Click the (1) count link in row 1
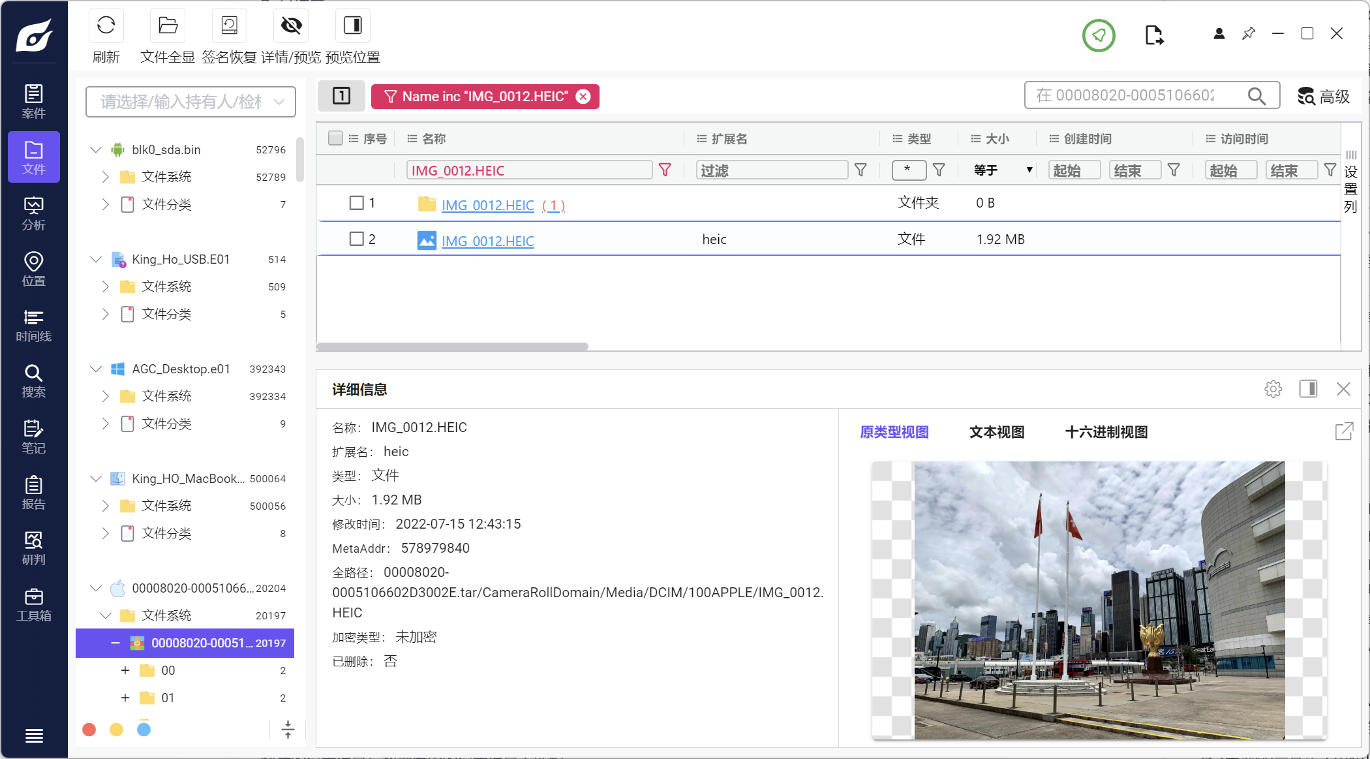The height and width of the screenshot is (759, 1370). click(x=554, y=205)
